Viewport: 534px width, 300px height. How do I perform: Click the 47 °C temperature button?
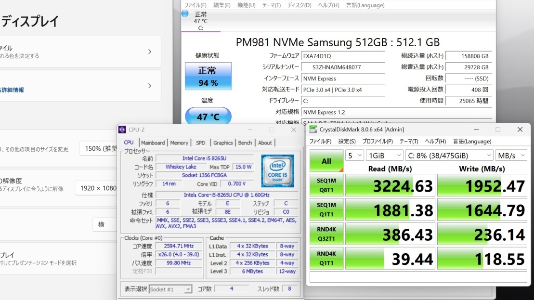(208, 117)
